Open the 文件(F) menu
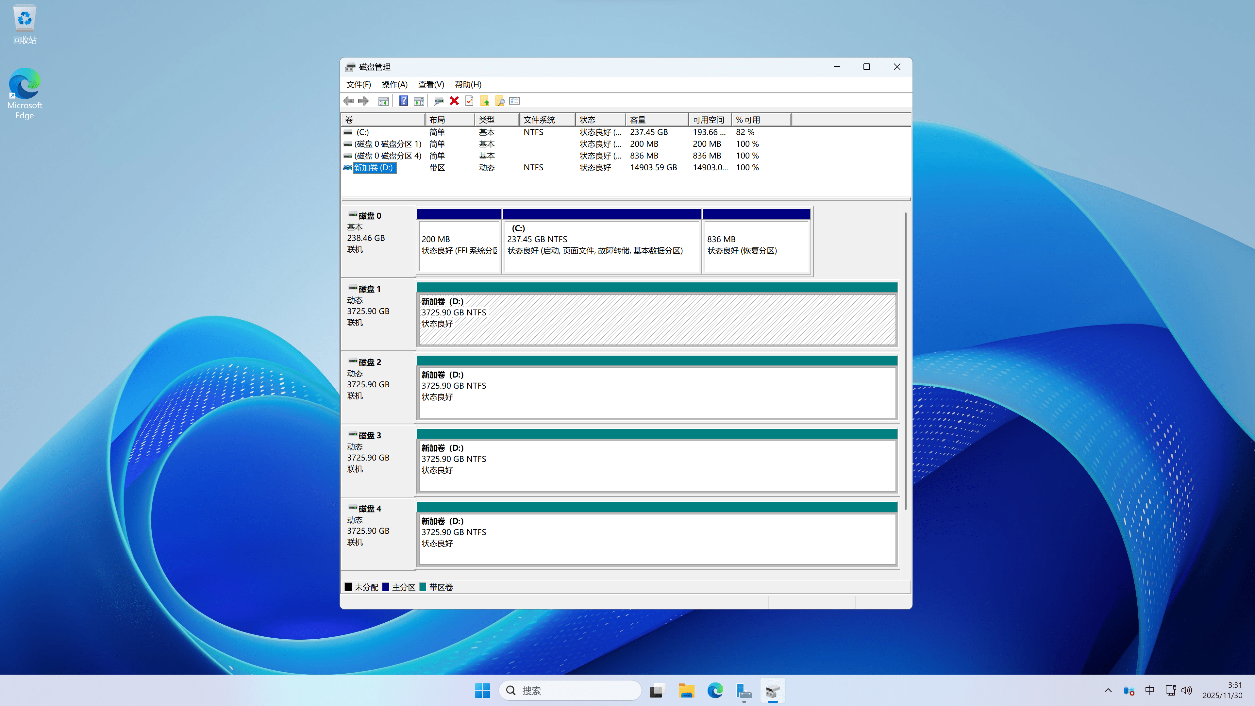Image resolution: width=1255 pixels, height=706 pixels. pos(359,85)
